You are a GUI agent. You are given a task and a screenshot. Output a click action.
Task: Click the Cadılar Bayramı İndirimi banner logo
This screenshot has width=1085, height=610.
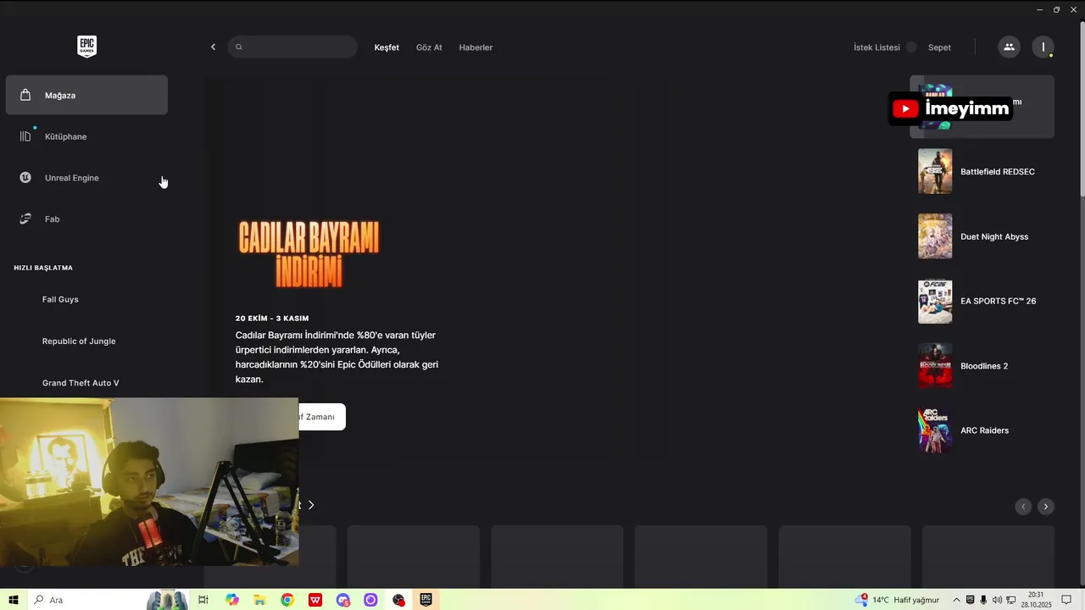[309, 254]
